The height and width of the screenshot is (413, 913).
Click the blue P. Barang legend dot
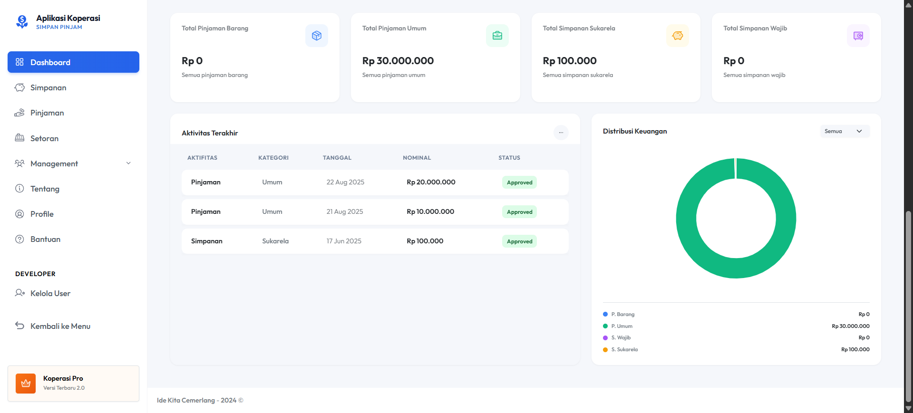(x=605, y=314)
